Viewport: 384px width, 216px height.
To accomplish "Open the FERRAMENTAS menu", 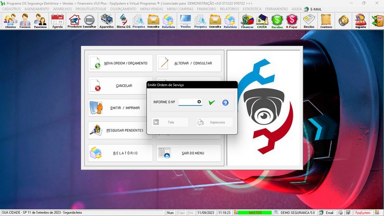I will click(x=276, y=9).
